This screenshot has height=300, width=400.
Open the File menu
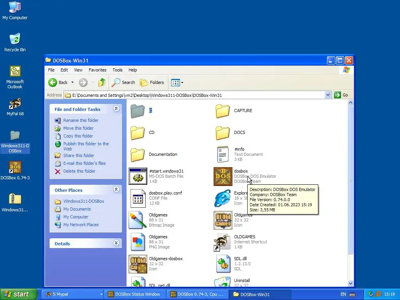click(51, 70)
